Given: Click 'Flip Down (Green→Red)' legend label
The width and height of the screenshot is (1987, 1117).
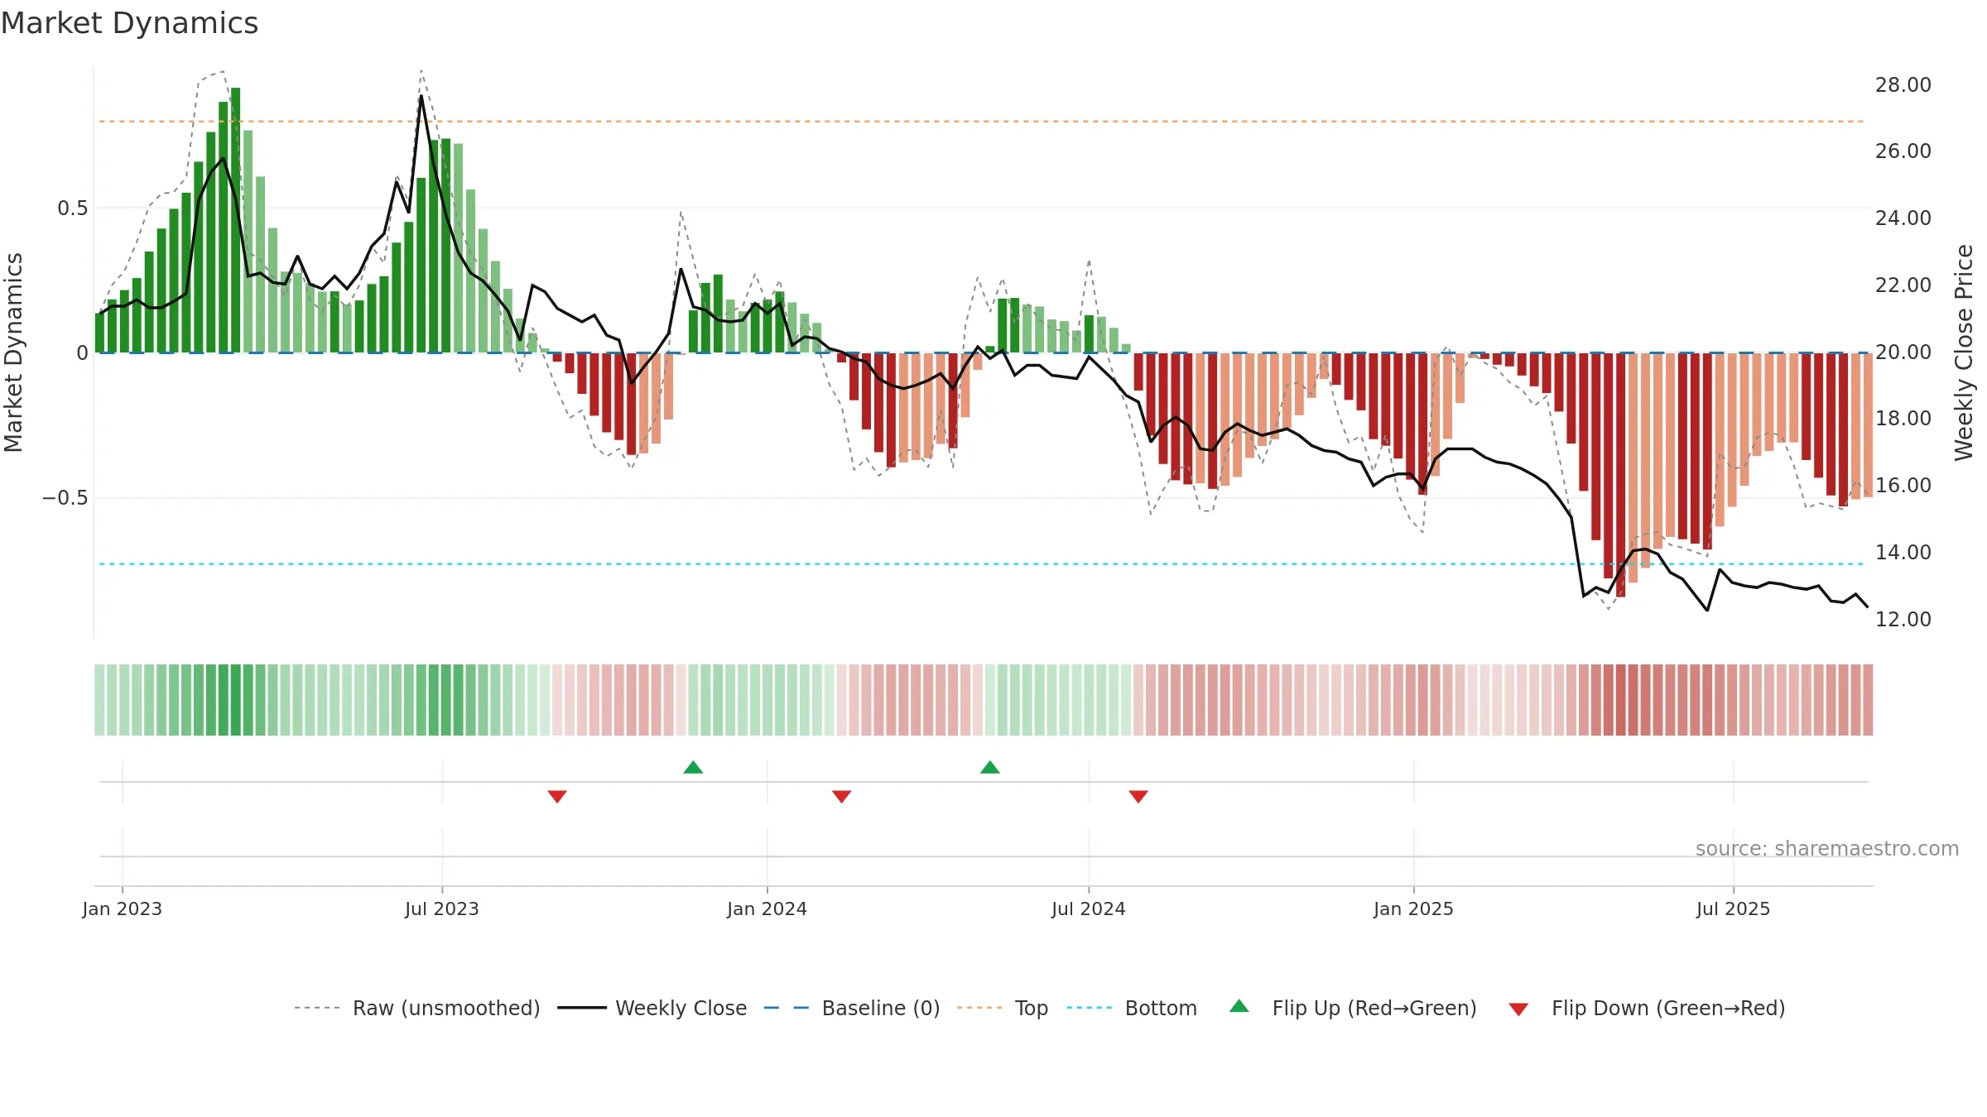Looking at the screenshot, I should click(1668, 1008).
